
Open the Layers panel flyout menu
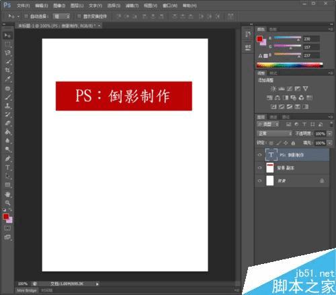click(331, 117)
